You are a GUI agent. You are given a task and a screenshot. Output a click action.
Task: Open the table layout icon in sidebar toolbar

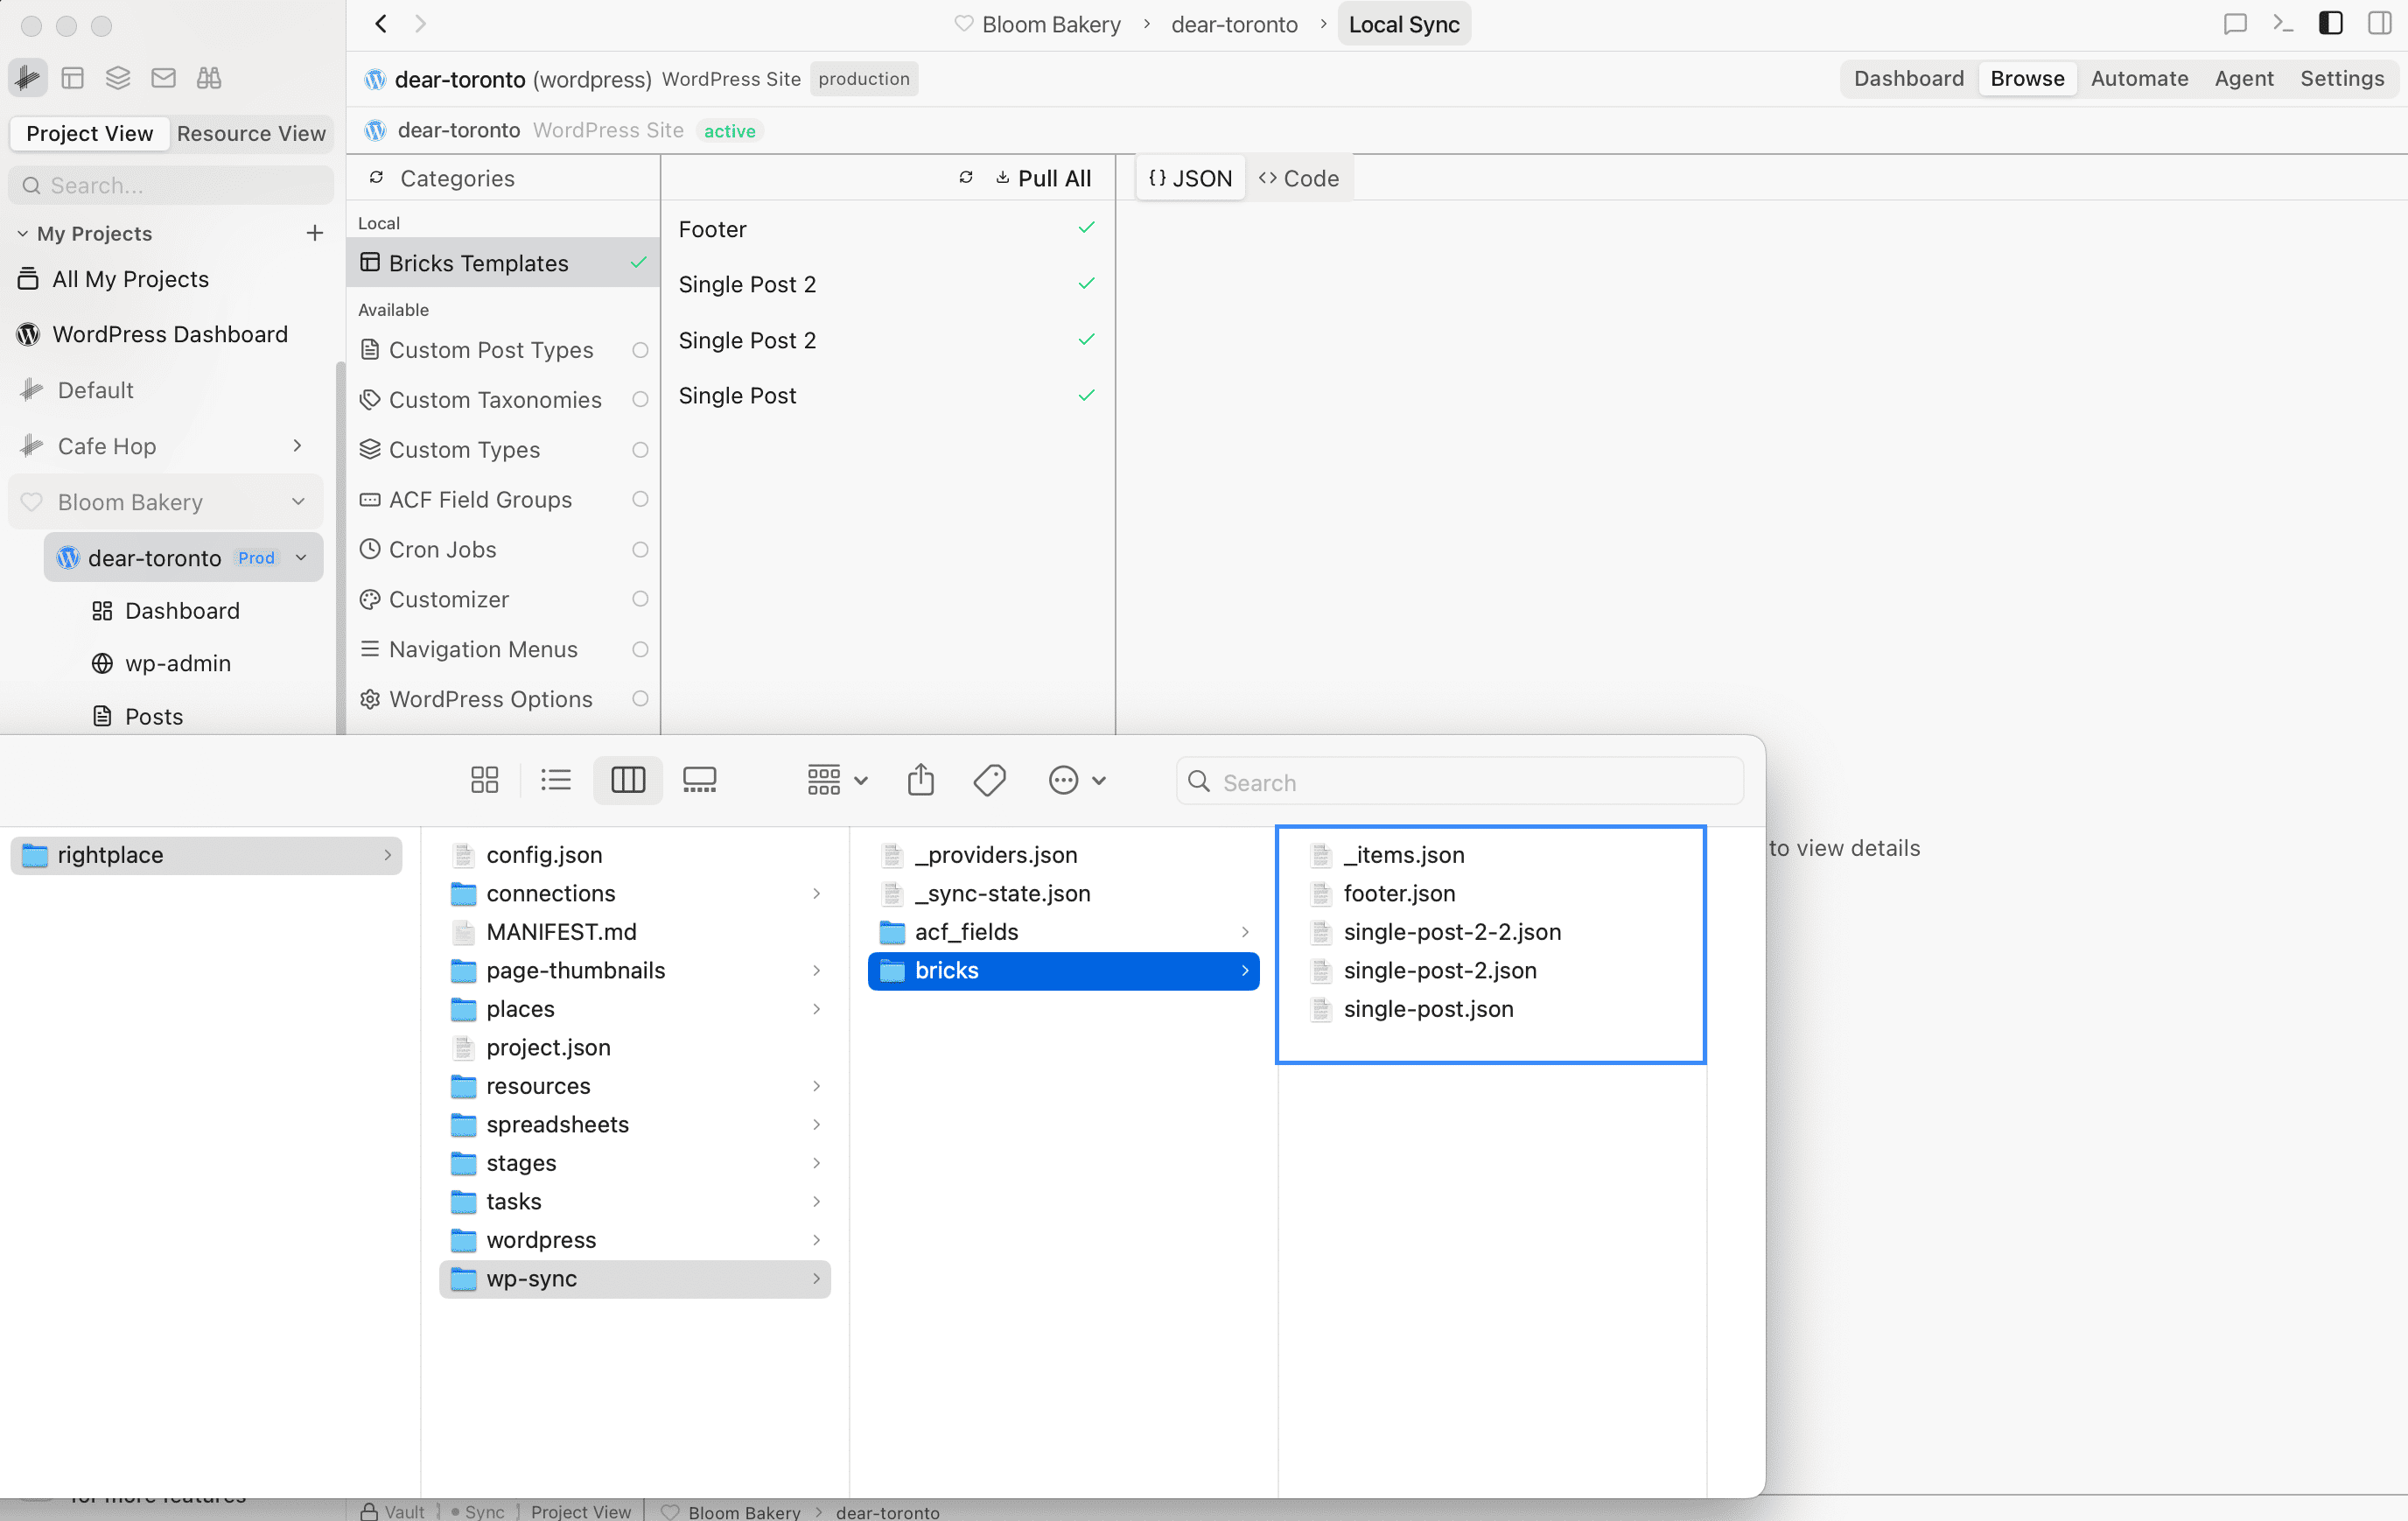pyautogui.click(x=72, y=78)
